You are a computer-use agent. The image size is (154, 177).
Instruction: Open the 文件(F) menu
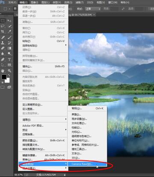[x=12, y=3]
